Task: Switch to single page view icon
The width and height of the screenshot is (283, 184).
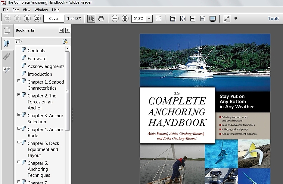Action: tap(203, 19)
